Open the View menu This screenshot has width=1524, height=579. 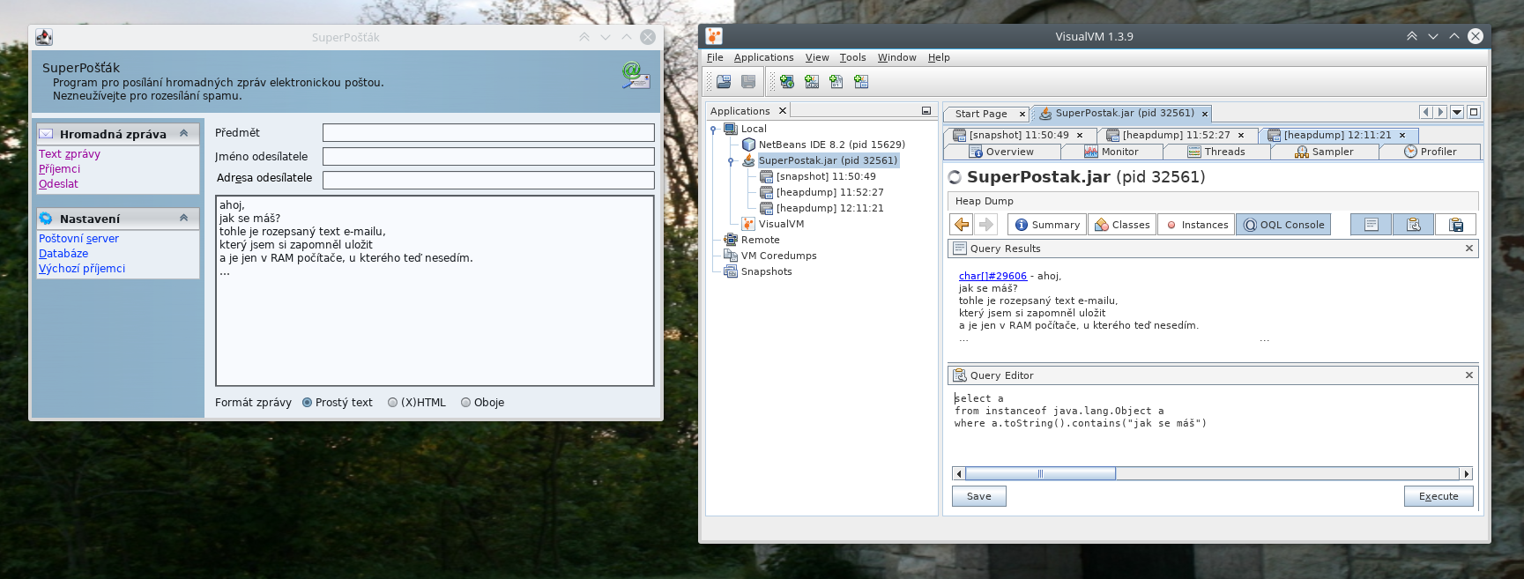coord(817,57)
